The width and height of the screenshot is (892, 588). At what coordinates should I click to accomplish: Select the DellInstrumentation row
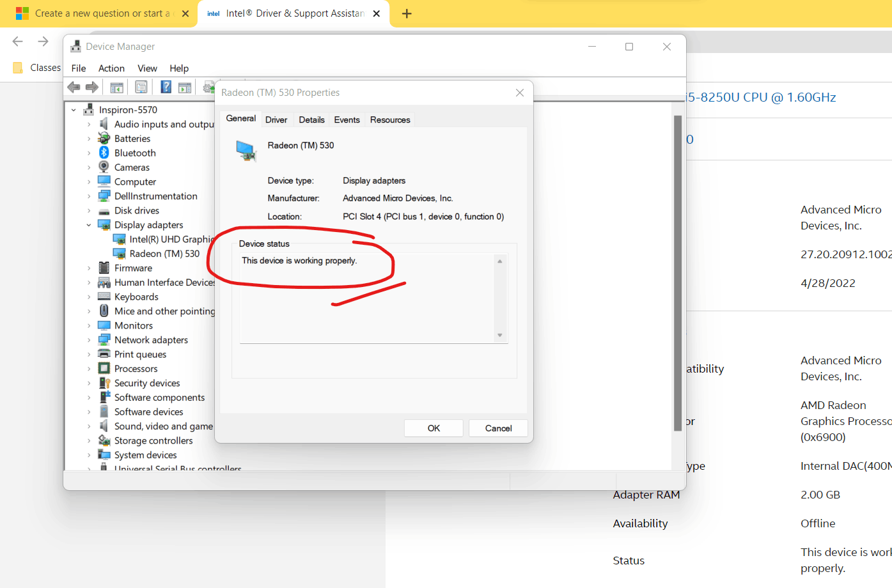[x=155, y=196]
